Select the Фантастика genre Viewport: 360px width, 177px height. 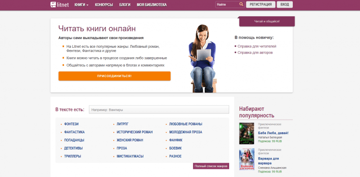[74, 132]
